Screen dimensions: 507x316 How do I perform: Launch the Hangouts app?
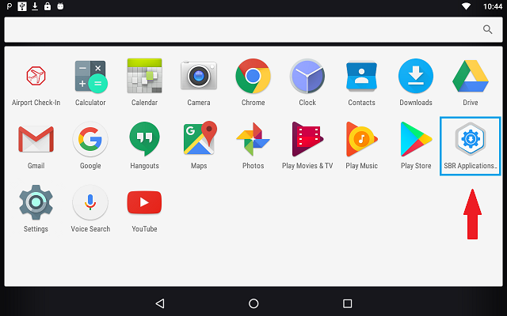144,140
